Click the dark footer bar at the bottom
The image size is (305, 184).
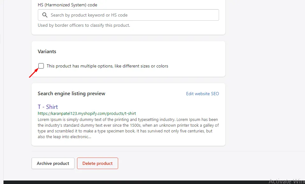127,182
